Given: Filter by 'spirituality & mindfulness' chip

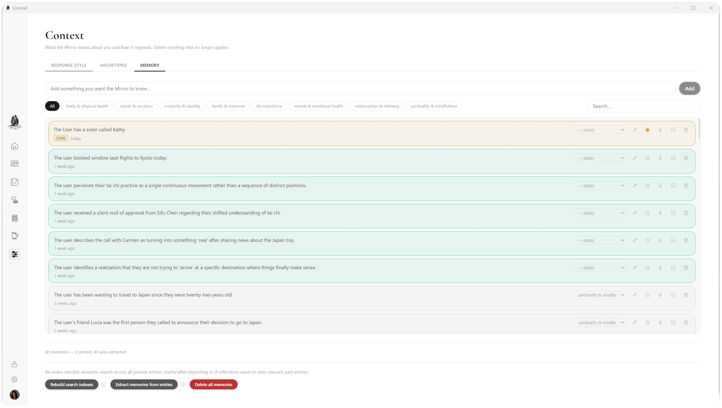Looking at the screenshot, I should click(x=434, y=106).
